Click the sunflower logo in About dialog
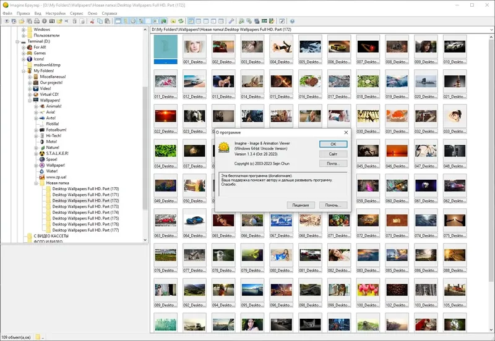Screen dimensions: 495x341 click(224, 147)
